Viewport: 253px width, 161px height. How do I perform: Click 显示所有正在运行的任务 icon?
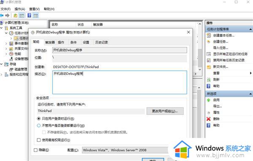209,54
